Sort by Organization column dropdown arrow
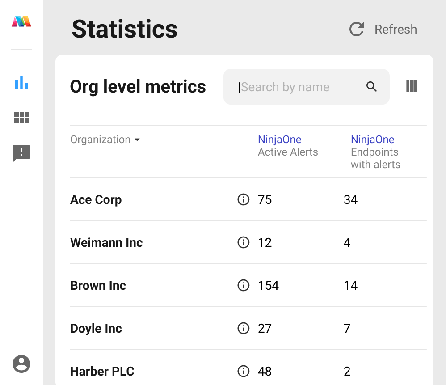 pyautogui.click(x=137, y=140)
